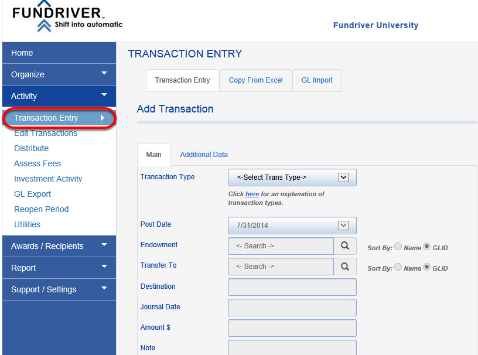Image resolution: width=478 pixels, height=355 pixels.
Task: Click into the Endowment search field
Action: click(281, 246)
